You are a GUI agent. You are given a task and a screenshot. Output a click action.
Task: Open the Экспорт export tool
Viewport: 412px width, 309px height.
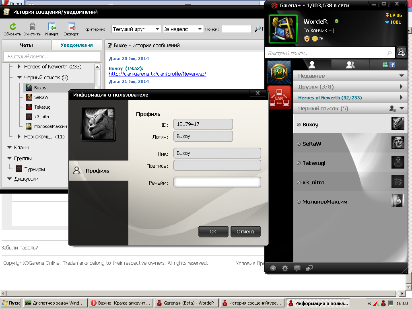point(72,27)
